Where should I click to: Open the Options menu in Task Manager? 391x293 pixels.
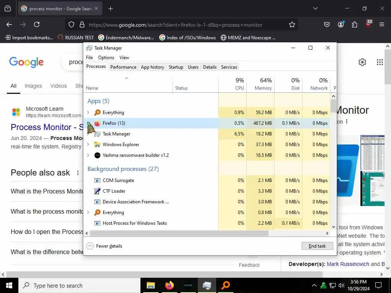[x=106, y=58]
